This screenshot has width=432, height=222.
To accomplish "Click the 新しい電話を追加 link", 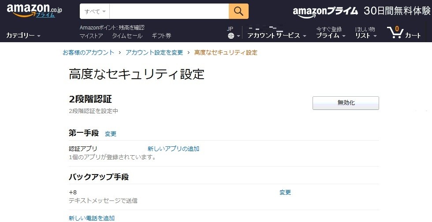I will pyautogui.click(x=92, y=218).
